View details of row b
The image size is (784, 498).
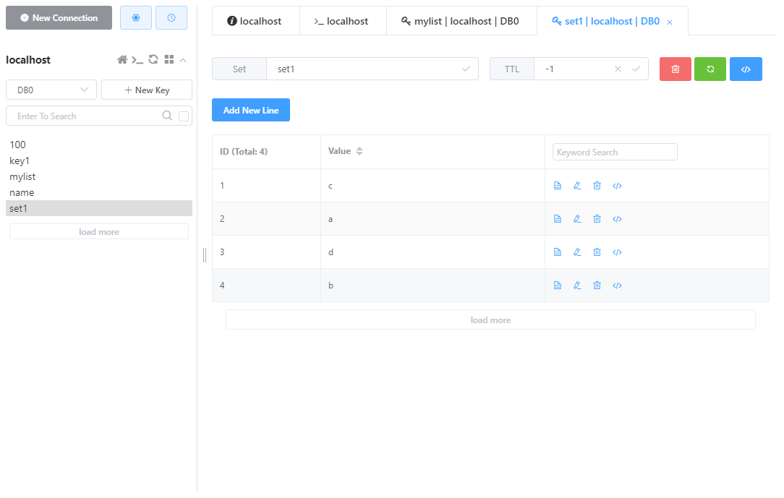(x=558, y=286)
